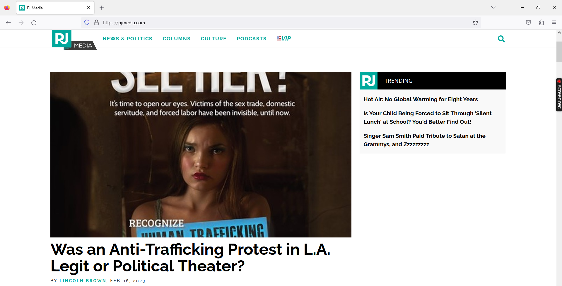Go back using the back arrow
The width and height of the screenshot is (562, 286).
[8, 23]
